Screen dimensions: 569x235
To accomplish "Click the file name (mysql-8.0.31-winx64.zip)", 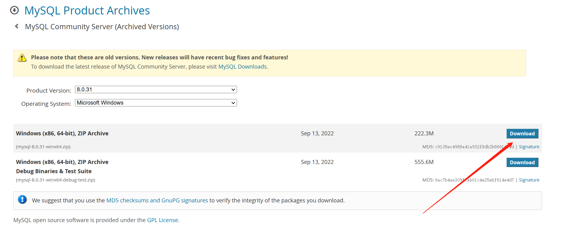I will click(x=43, y=147).
